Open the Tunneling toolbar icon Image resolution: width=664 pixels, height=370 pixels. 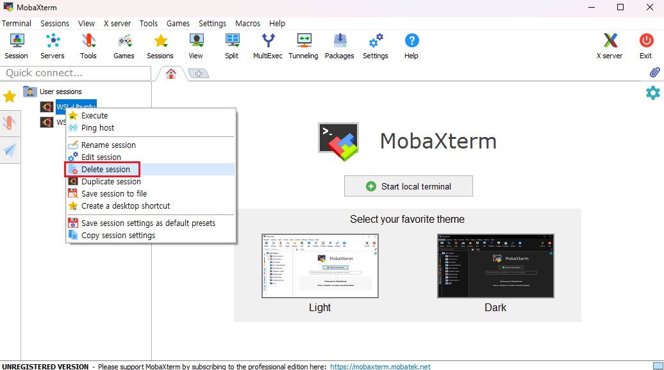[303, 47]
